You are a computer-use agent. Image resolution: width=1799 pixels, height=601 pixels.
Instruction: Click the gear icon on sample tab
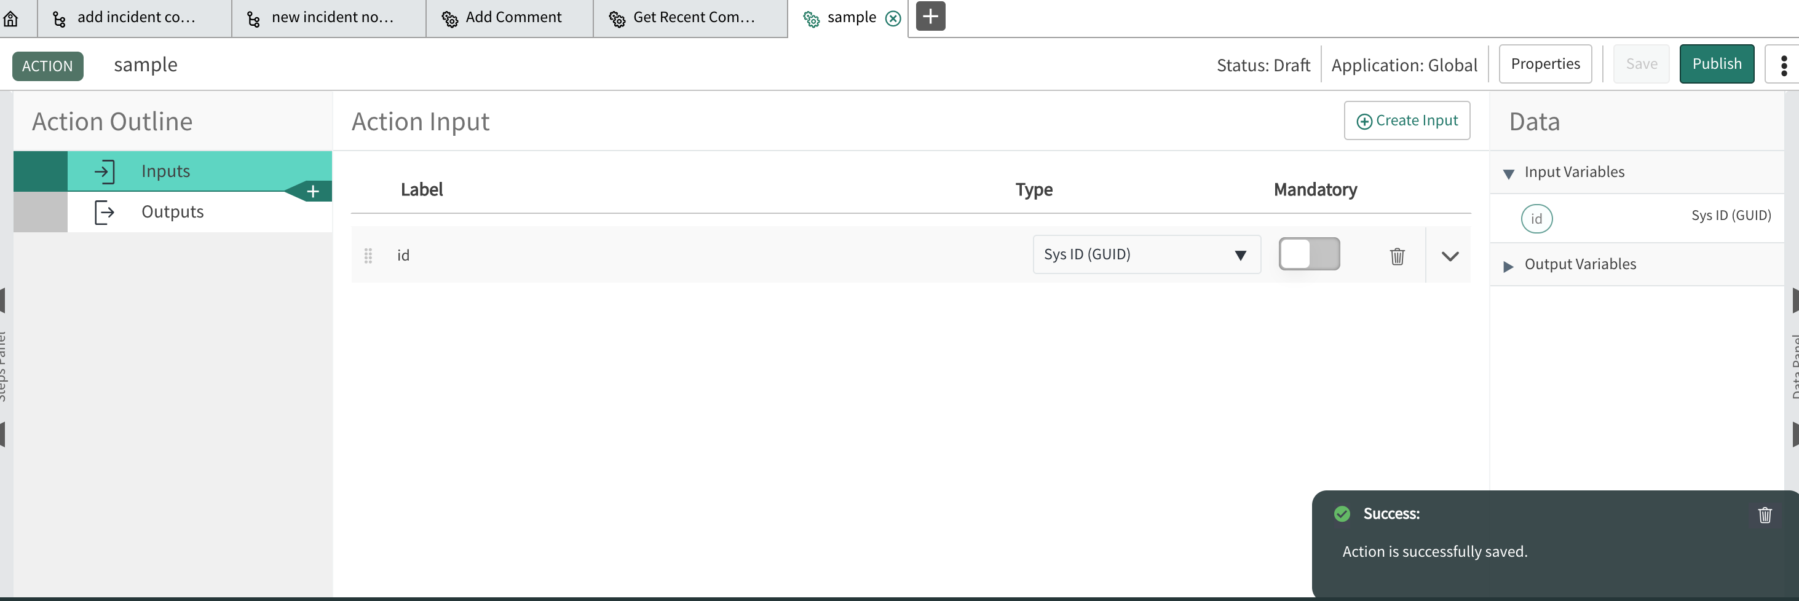pyautogui.click(x=811, y=20)
